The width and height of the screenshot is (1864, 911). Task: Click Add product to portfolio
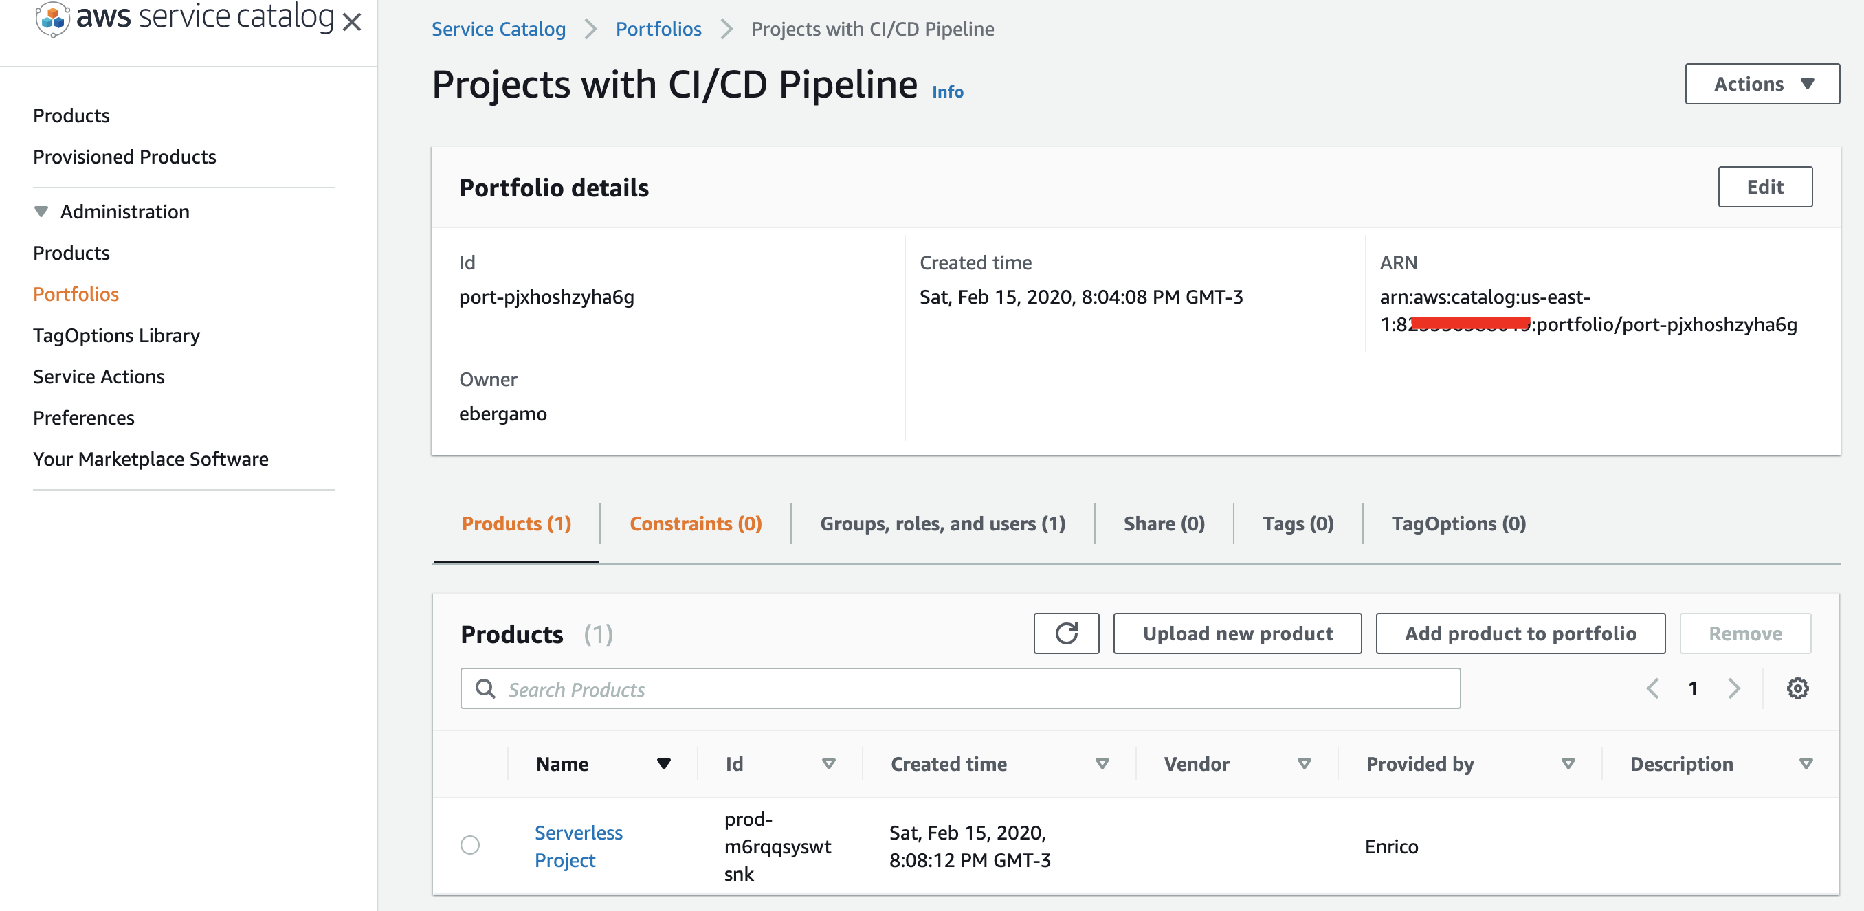tap(1520, 633)
